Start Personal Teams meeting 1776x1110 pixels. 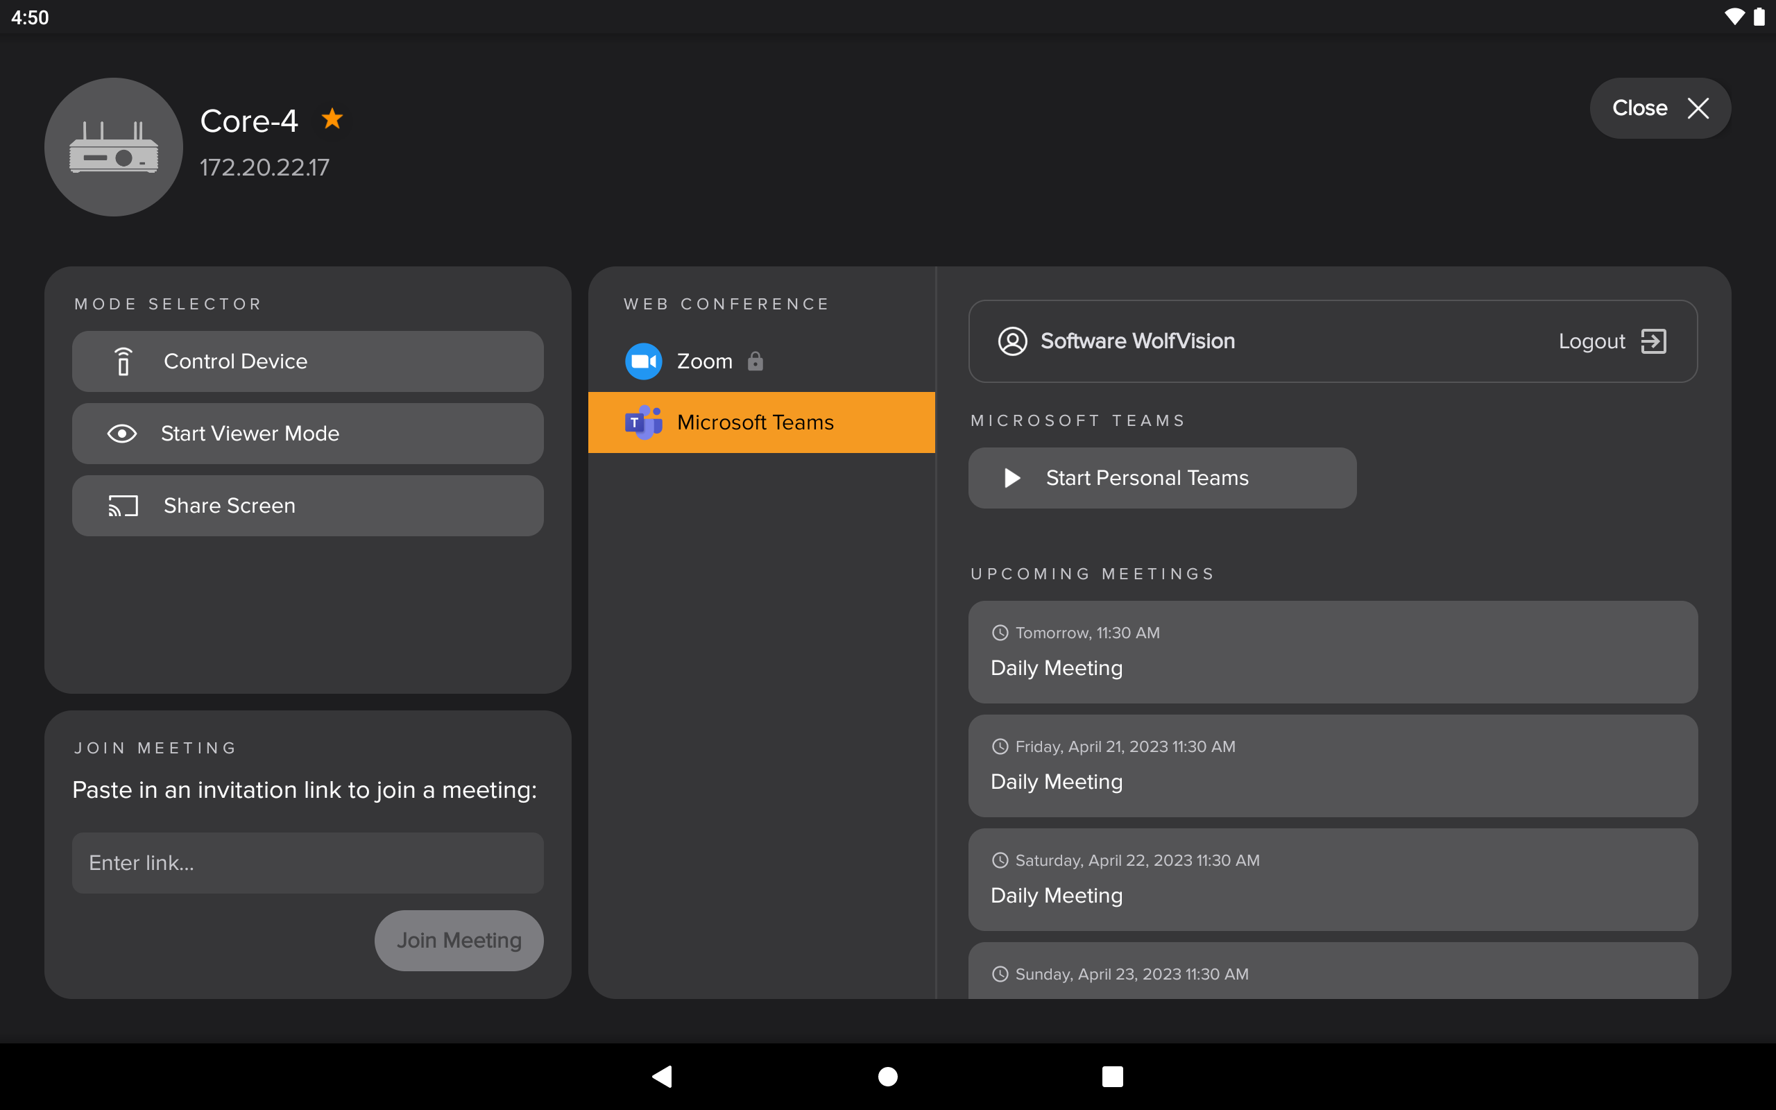pos(1162,478)
